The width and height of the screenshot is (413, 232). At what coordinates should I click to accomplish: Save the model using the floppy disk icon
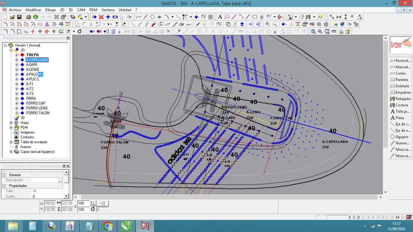(x=19, y=17)
